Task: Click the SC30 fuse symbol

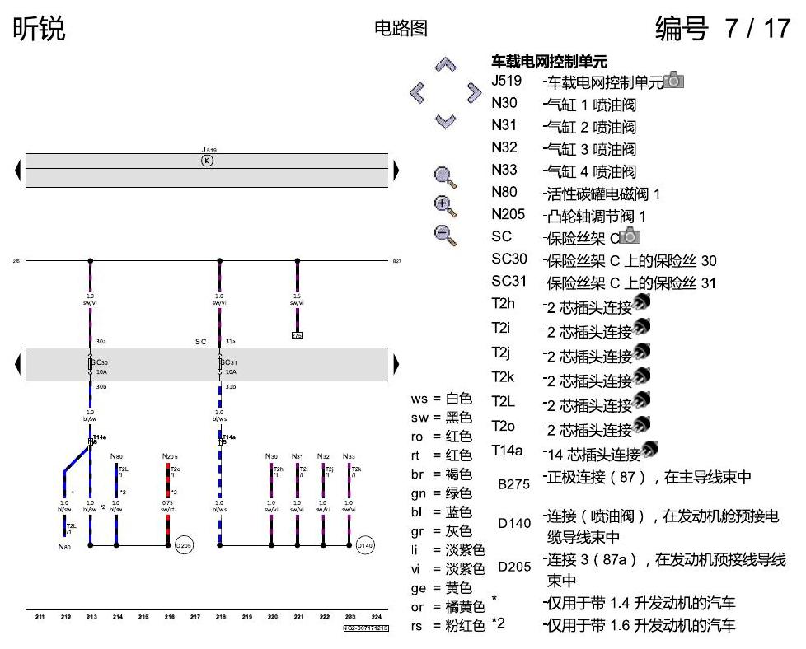Action: (91, 364)
